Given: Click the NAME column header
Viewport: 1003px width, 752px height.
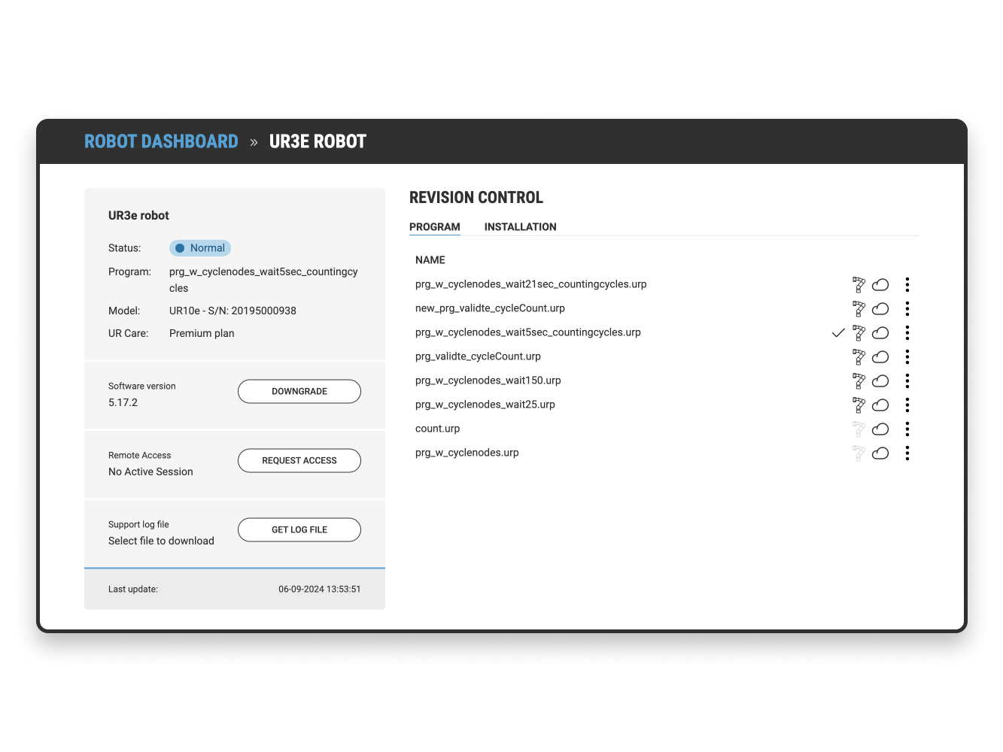Looking at the screenshot, I should click(x=430, y=260).
